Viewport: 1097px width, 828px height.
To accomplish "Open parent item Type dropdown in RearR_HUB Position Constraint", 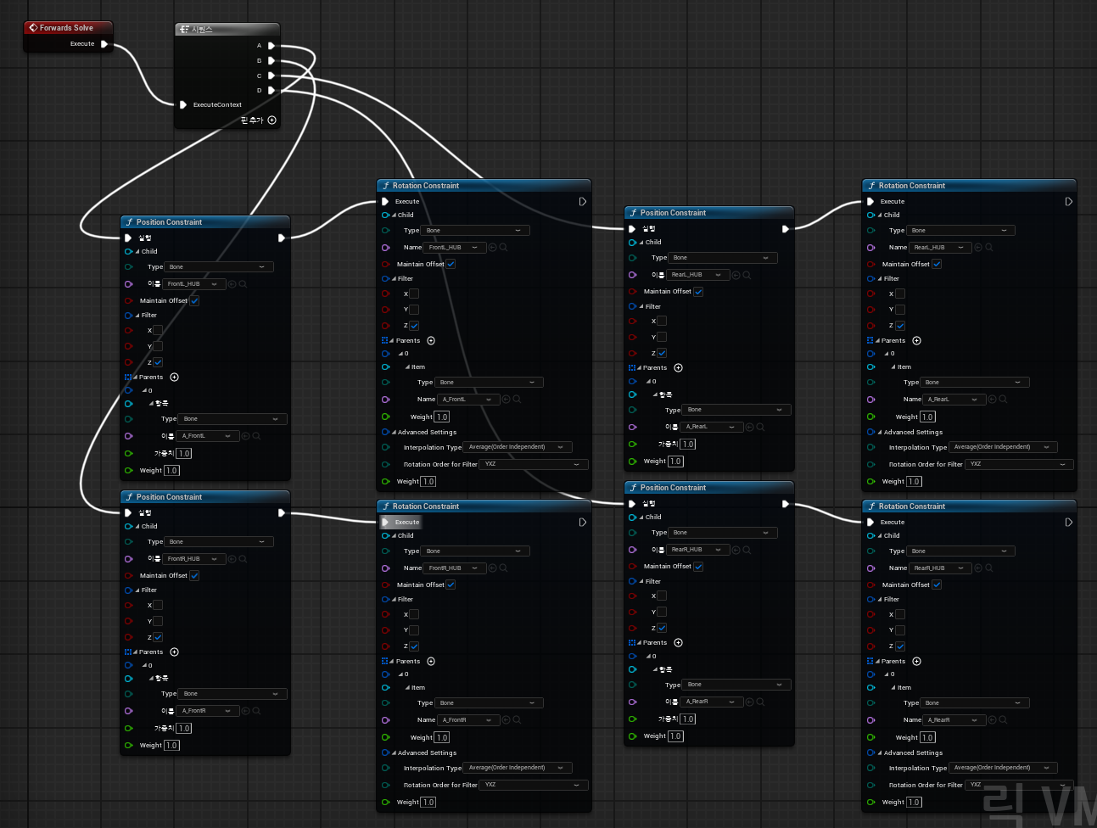I will [736, 685].
